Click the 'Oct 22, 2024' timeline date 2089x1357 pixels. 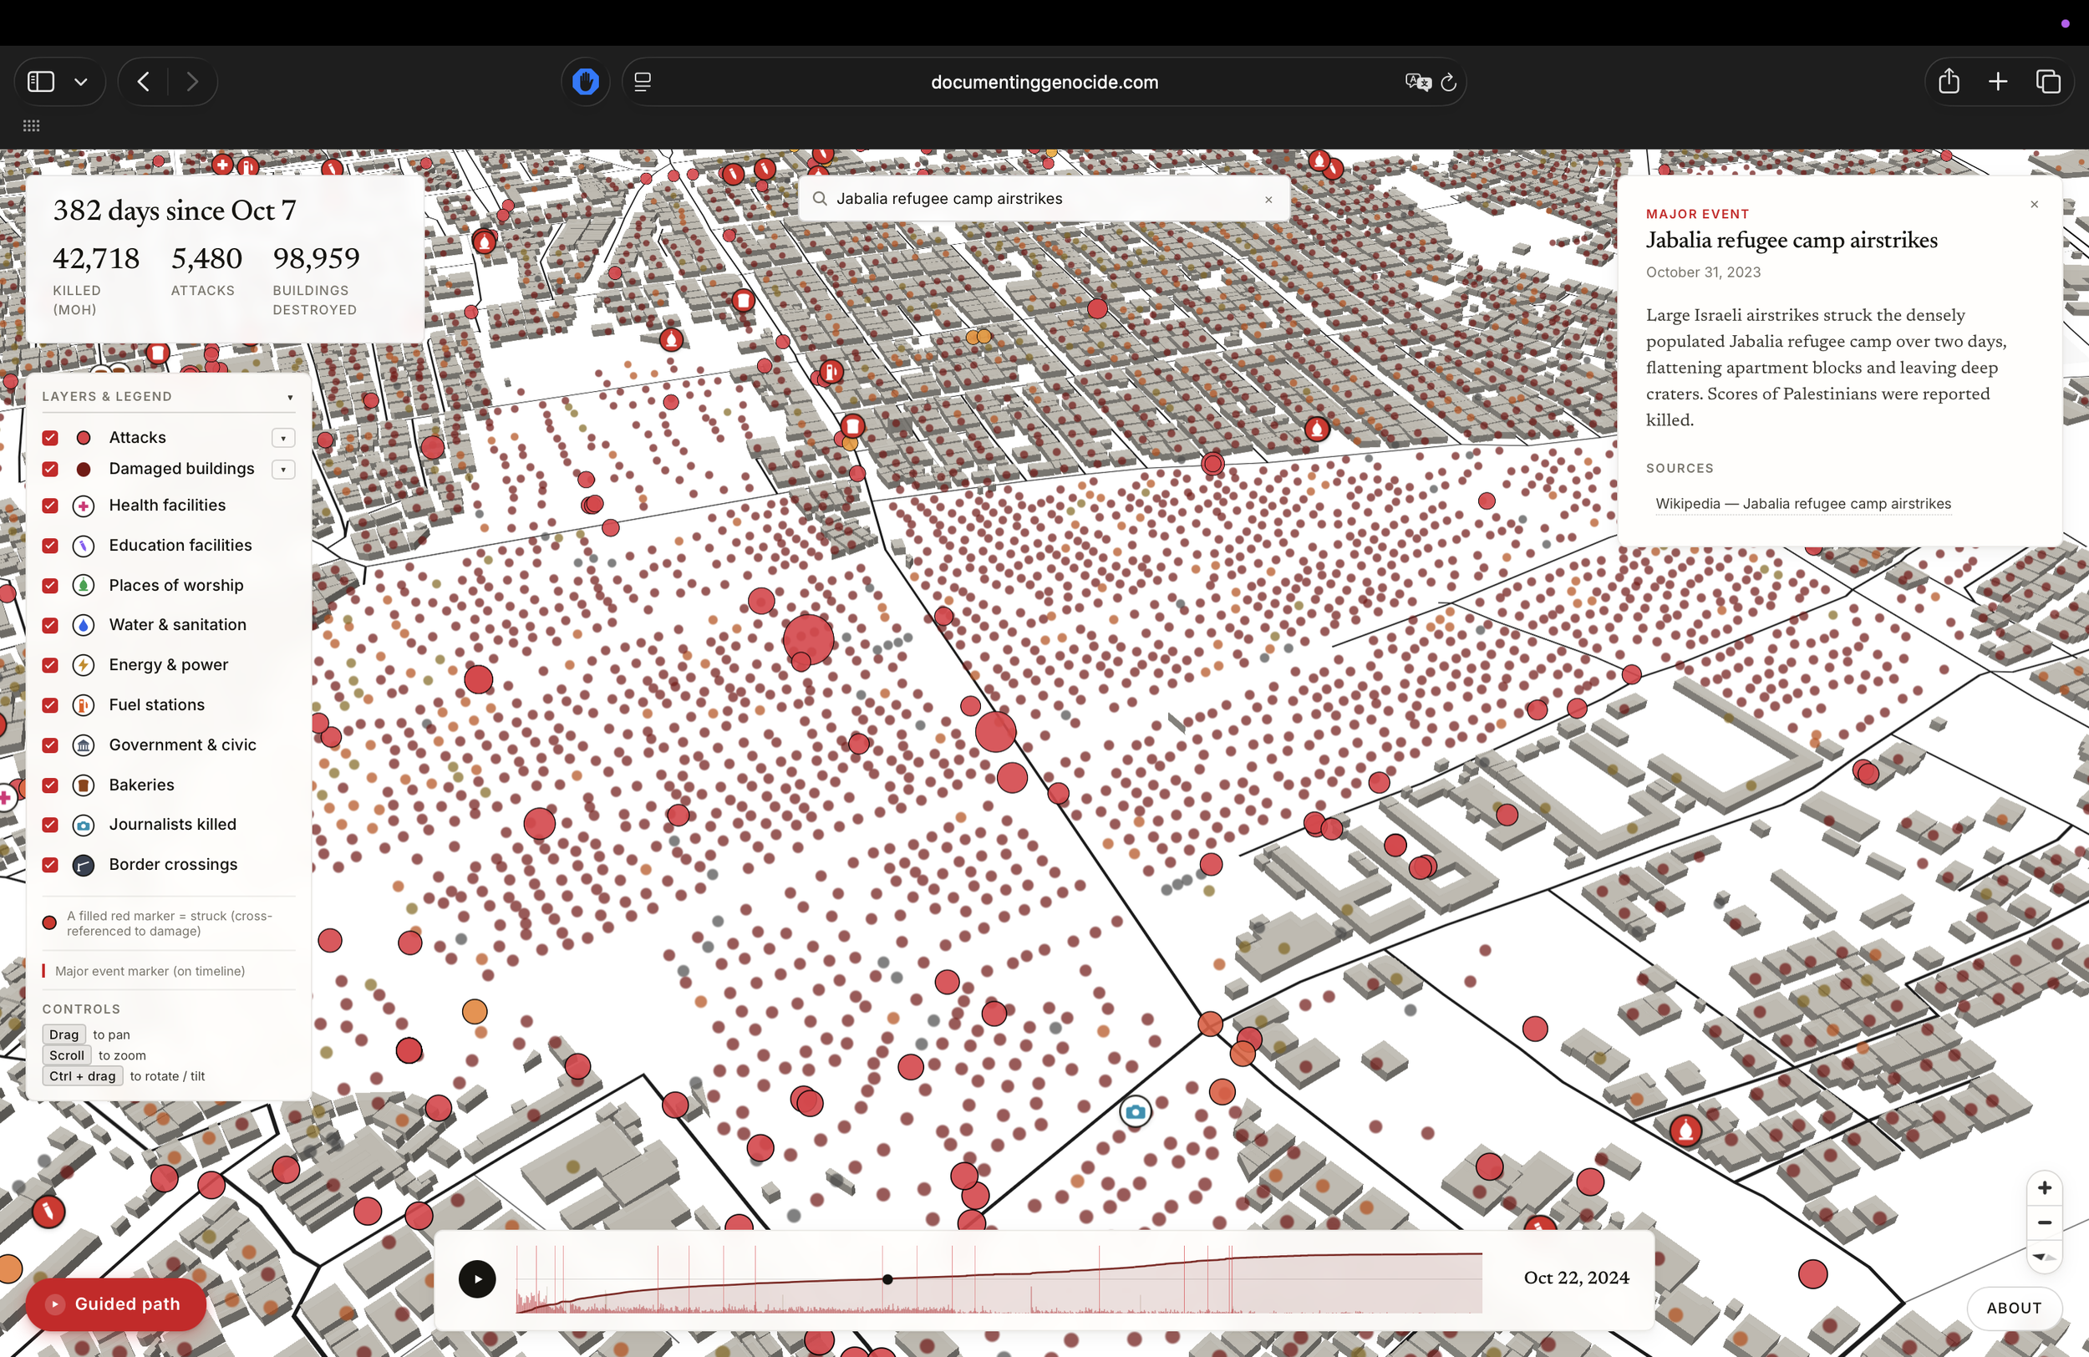point(1577,1277)
